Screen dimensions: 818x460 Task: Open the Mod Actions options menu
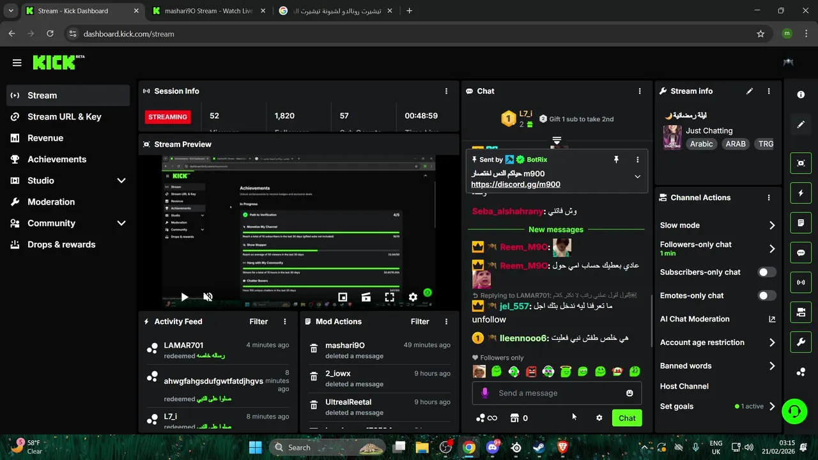[446, 321]
